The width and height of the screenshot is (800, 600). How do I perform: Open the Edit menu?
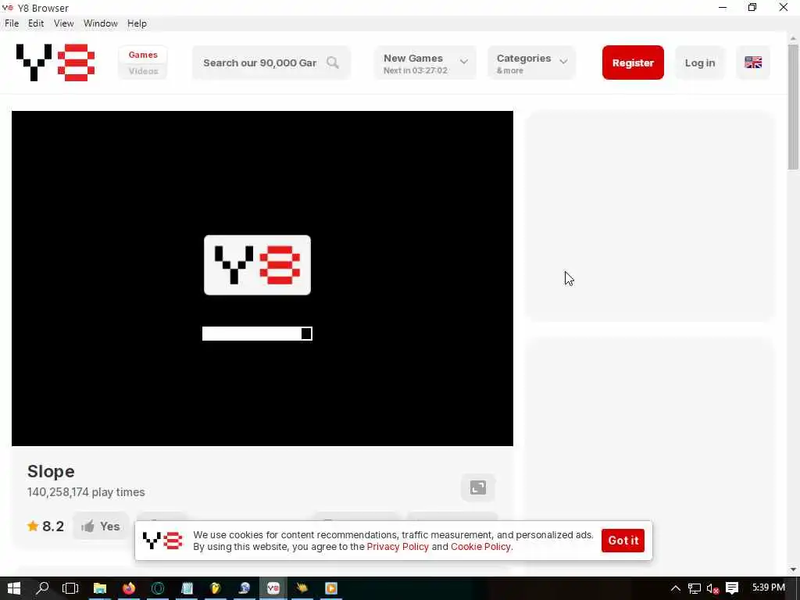tap(36, 23)
